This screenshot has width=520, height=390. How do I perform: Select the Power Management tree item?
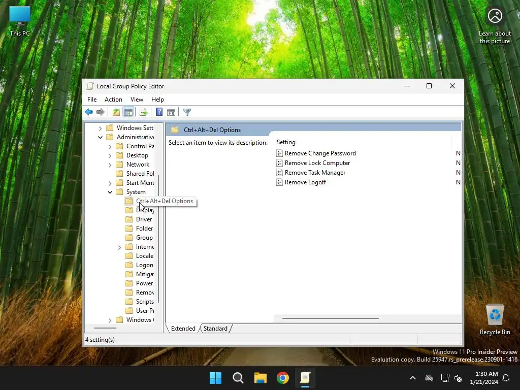click(x=144, y=283)
